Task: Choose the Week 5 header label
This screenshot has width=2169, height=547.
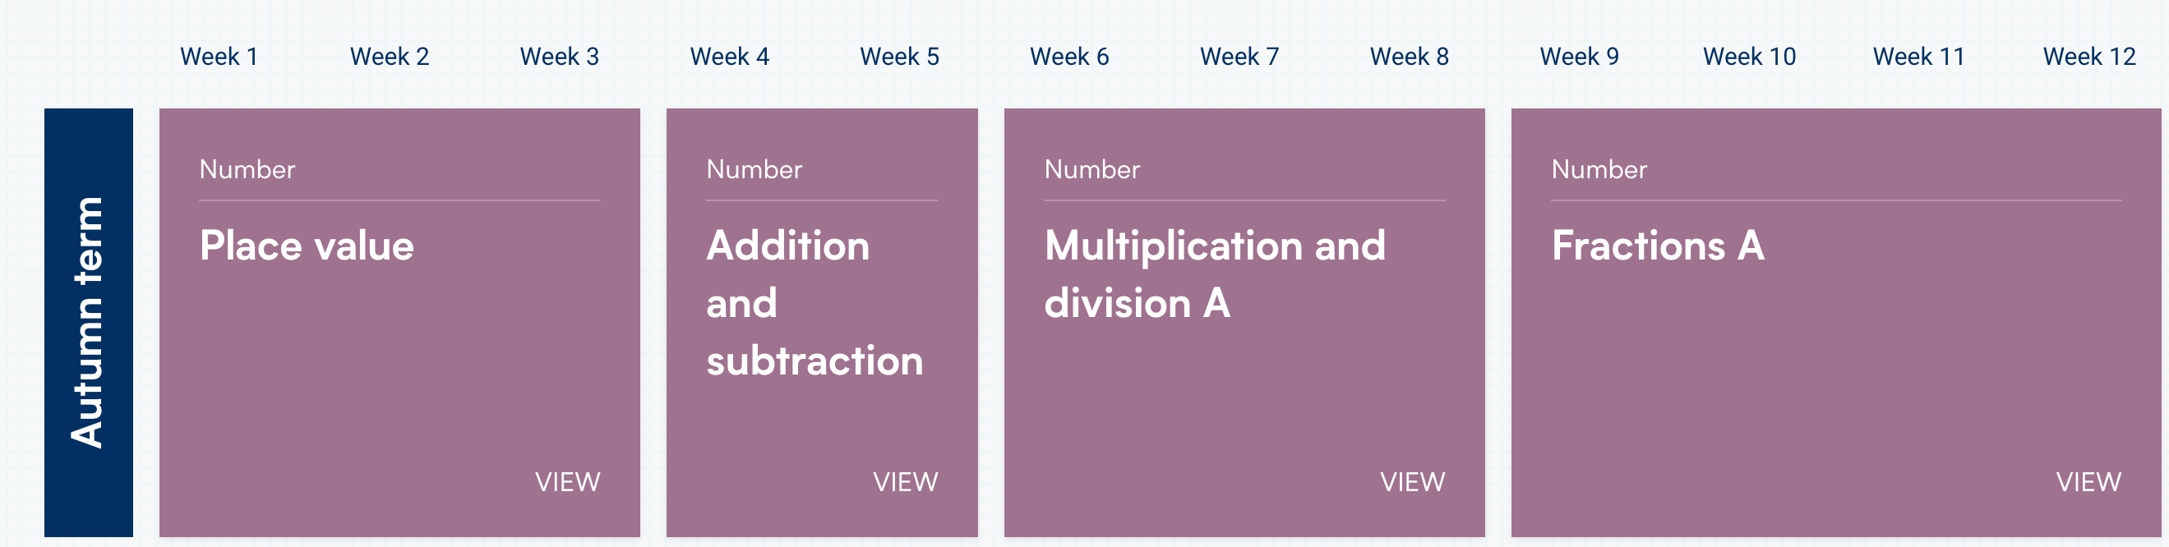Action: coord(899,57)
